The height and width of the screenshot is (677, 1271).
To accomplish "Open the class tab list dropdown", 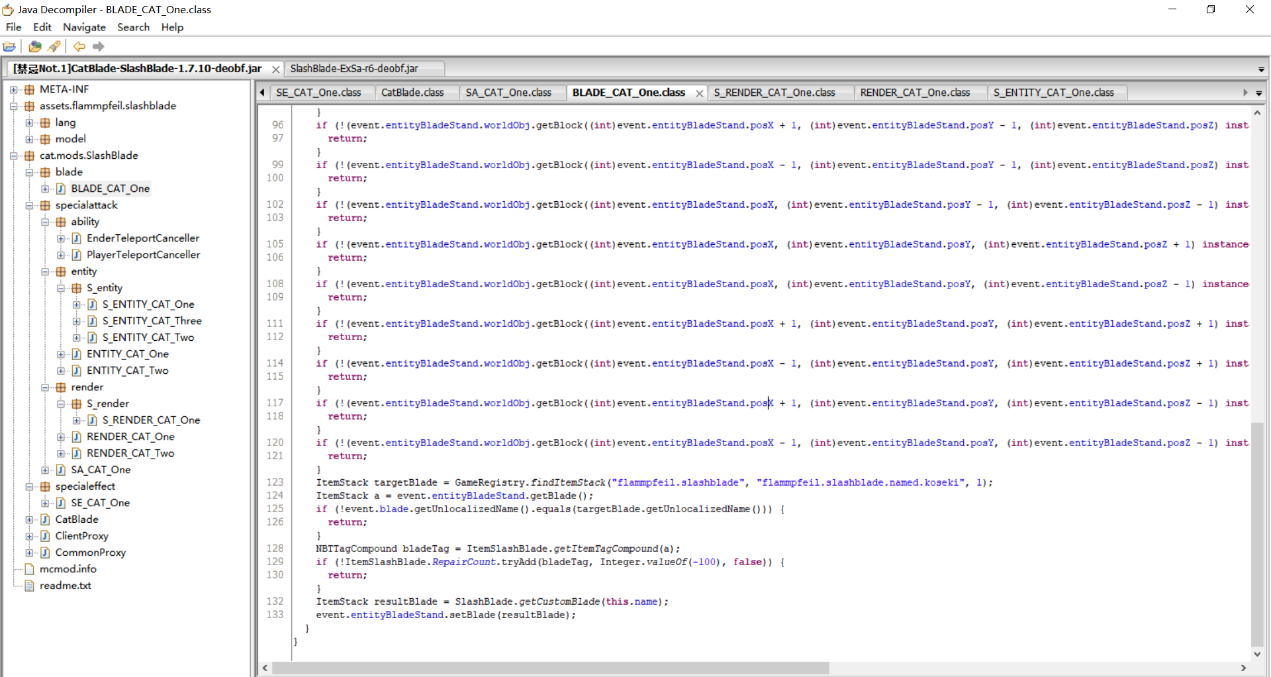I will point(1258,93).
